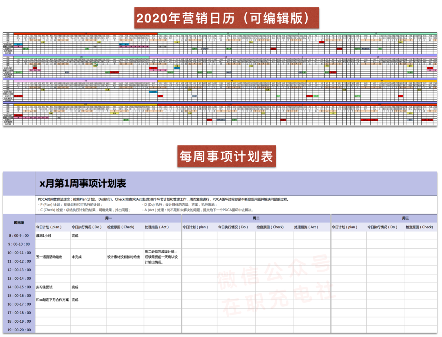Image resolution: width=442 pixels, height=337 pixels.
Task: Select the x月第1周事项计划表 heading
Action: [x=82, y=183]
